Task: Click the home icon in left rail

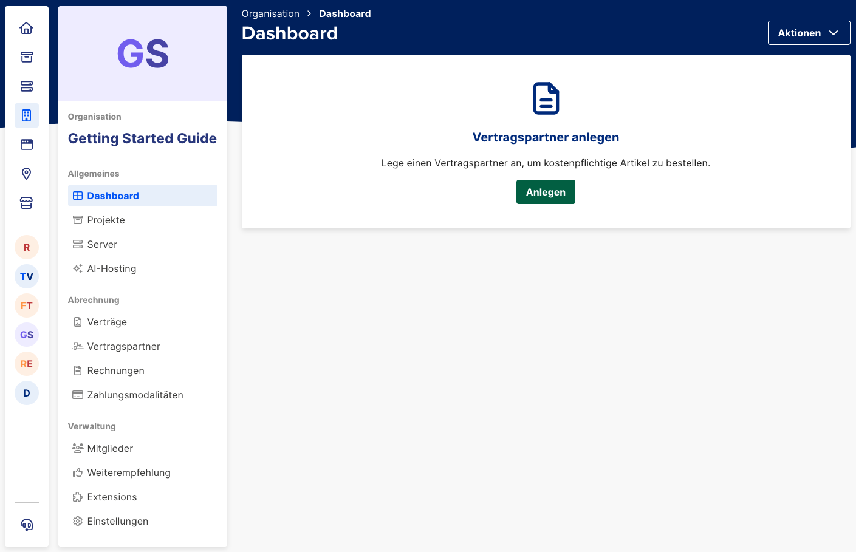Action: (x=26, y=28)
